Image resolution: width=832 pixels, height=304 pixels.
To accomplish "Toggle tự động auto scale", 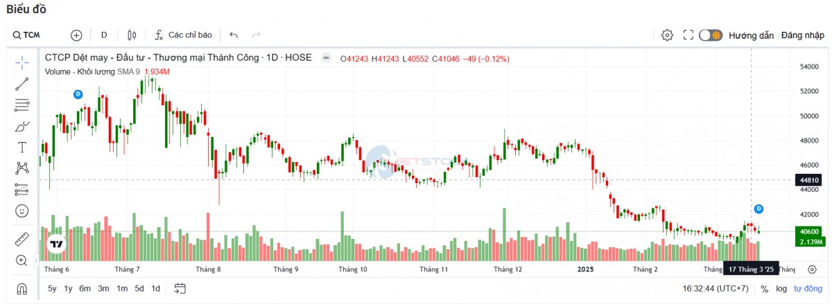I will 808,289.
